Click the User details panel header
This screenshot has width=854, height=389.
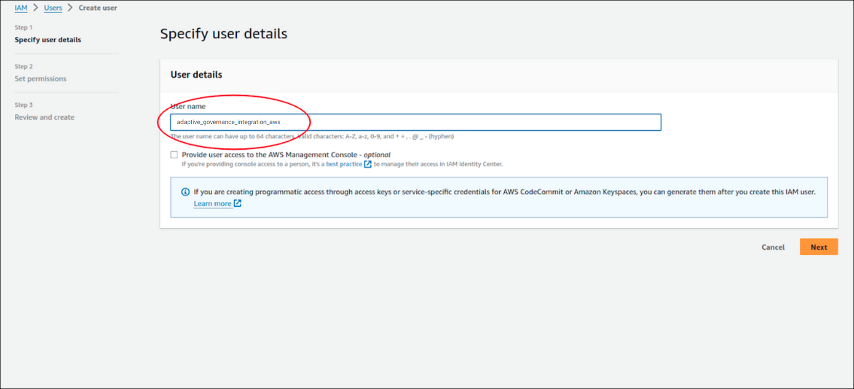(x=196, y=75)
